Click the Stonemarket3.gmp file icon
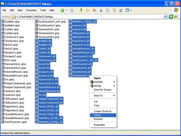This screenshot has width=181, height=136. 36,37
